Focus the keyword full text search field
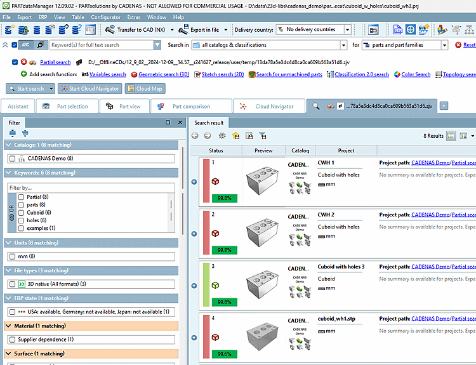Screen dimensions: 476x365 [102, 45]
